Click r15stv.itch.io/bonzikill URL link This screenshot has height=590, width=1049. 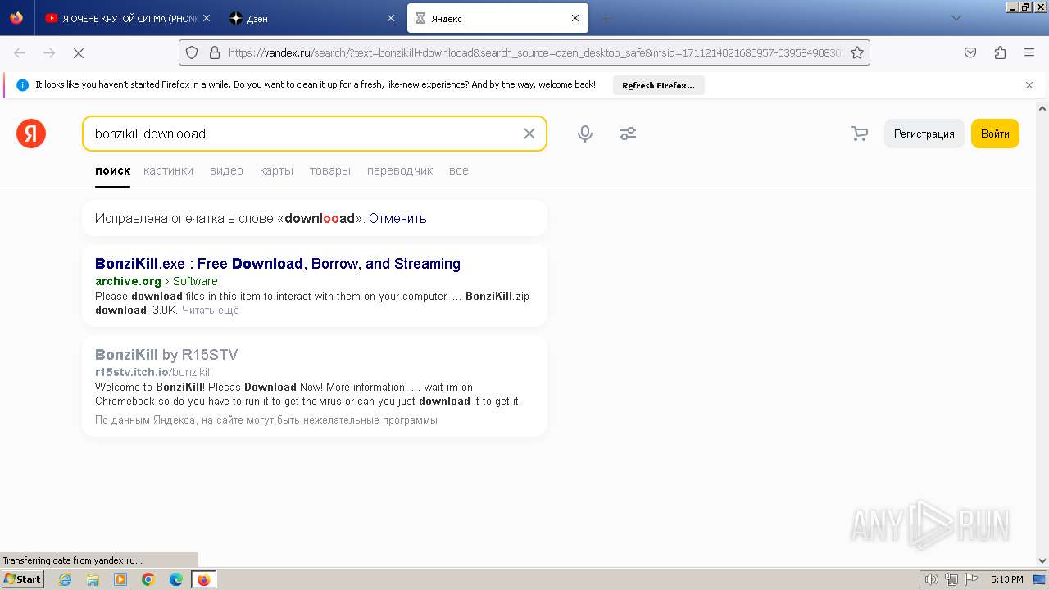point(153,372)
